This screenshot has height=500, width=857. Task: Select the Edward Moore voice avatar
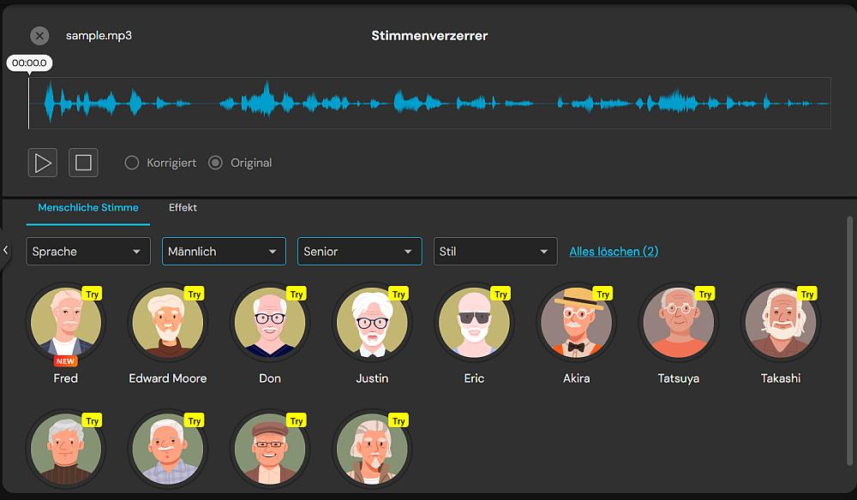click(x=168, y=322)
